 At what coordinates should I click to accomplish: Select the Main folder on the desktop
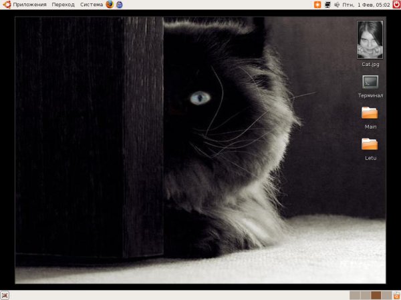(370, 113)
